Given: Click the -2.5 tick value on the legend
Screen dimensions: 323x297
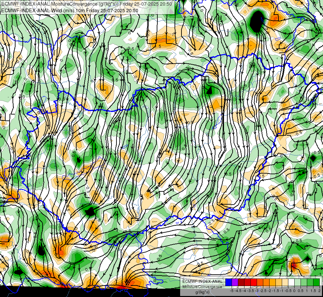Looking at the screenshot, I should pos(262,291).
